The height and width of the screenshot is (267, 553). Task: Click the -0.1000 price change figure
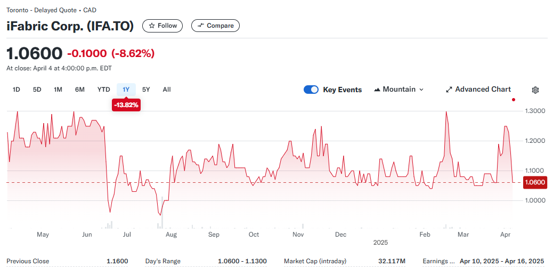pos(87,54)
